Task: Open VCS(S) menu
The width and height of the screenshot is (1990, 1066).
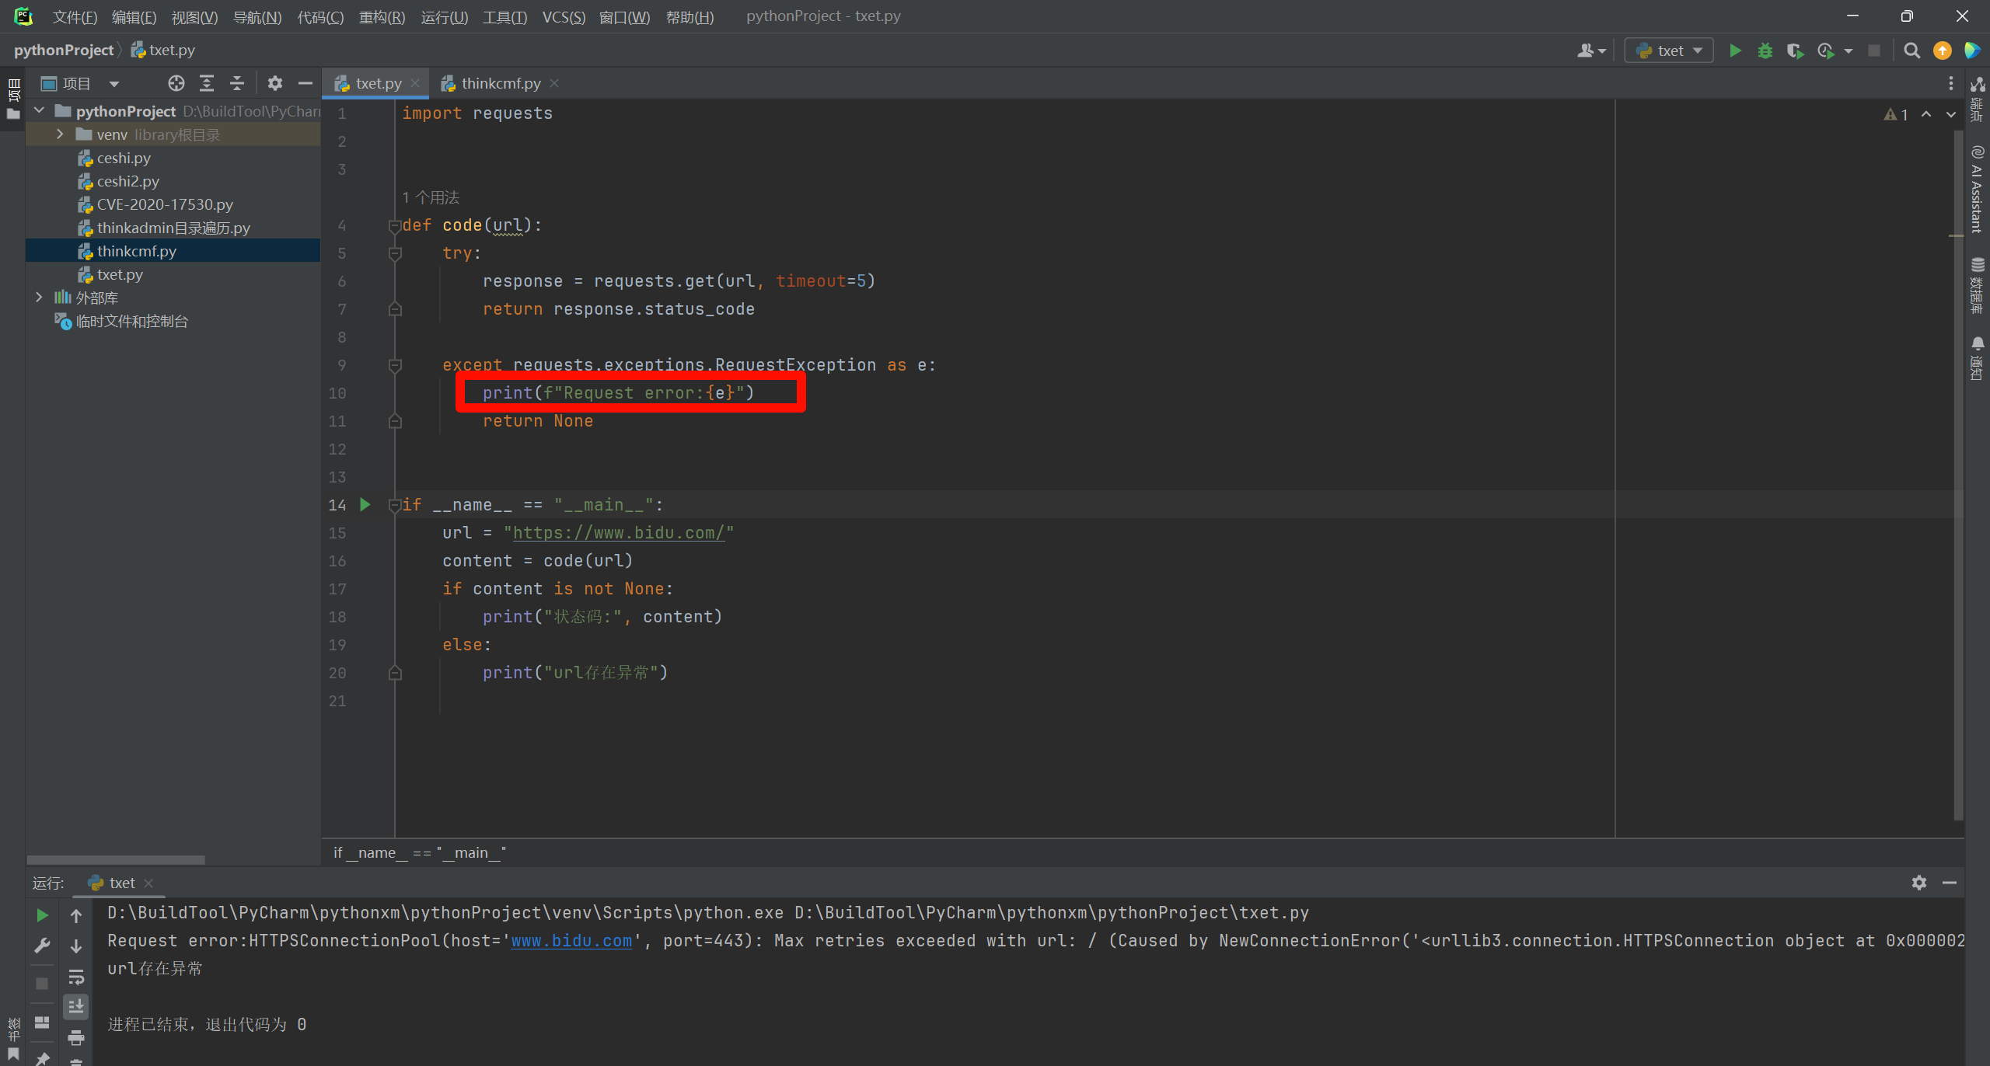Action: (x=564, y=17)
